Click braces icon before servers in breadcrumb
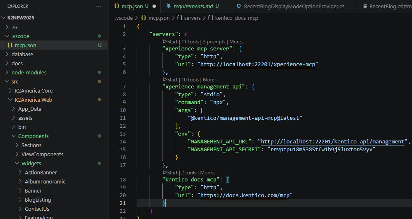Viewport: 412px width, 219px height. pyautogui.click(x=180, y=18)
